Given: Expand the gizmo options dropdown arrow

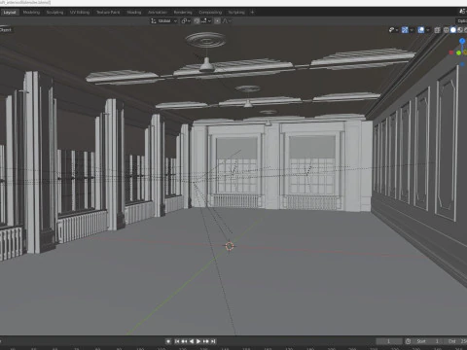Looking at the screenshot, I should (412, 30).
